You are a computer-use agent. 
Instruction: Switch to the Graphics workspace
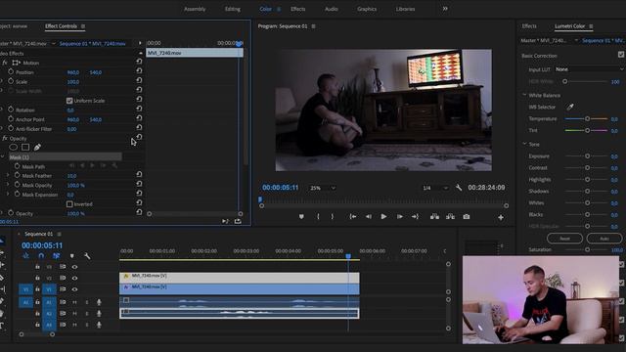click(367, 9)
